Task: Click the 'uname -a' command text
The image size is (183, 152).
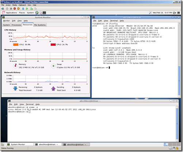Action: point(33,107)
